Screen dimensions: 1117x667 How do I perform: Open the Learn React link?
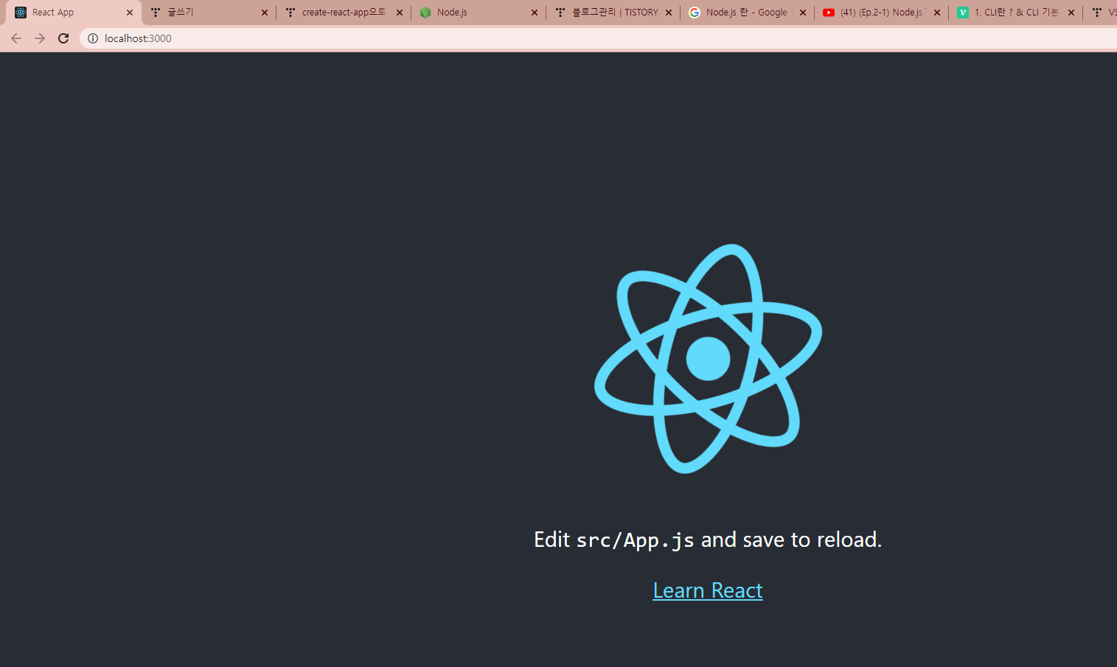[708, 590]
